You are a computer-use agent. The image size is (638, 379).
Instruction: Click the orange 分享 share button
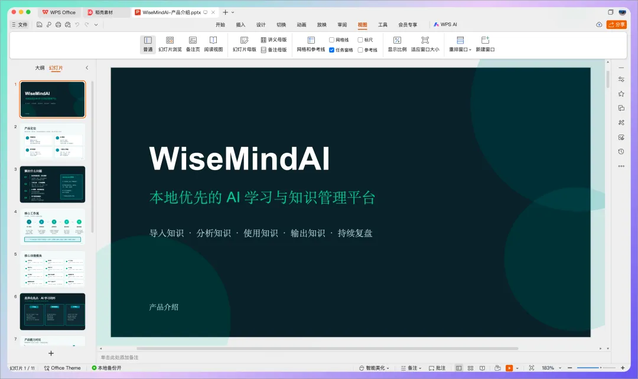617,25
